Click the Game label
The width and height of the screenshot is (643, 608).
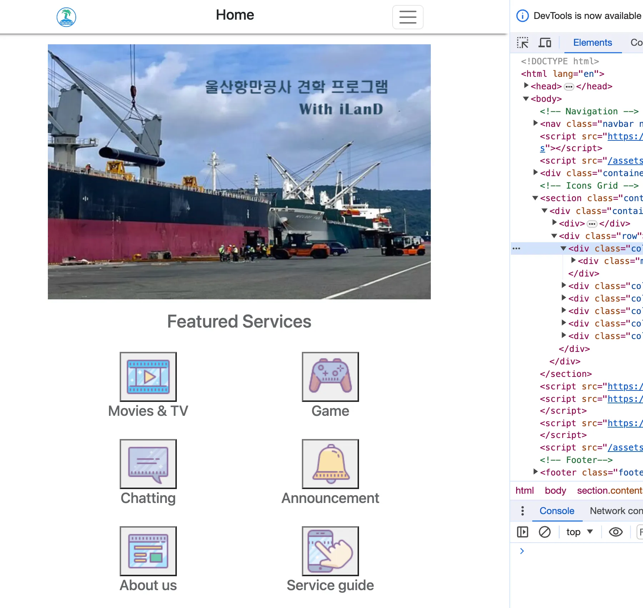click(330, 411)
